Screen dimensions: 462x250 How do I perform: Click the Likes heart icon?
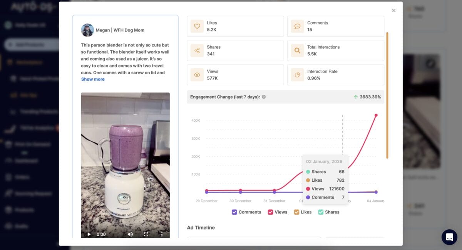(197, 26)
